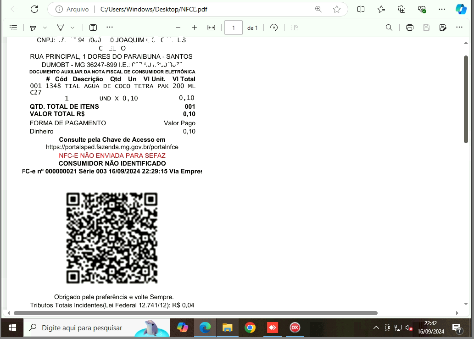Add this page to favorites star

click(337, 9)
